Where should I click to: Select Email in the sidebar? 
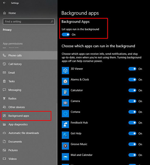(x=28, y=73)
